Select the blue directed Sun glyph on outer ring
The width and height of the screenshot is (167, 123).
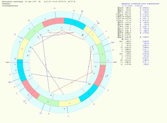(x=15, y=59)
